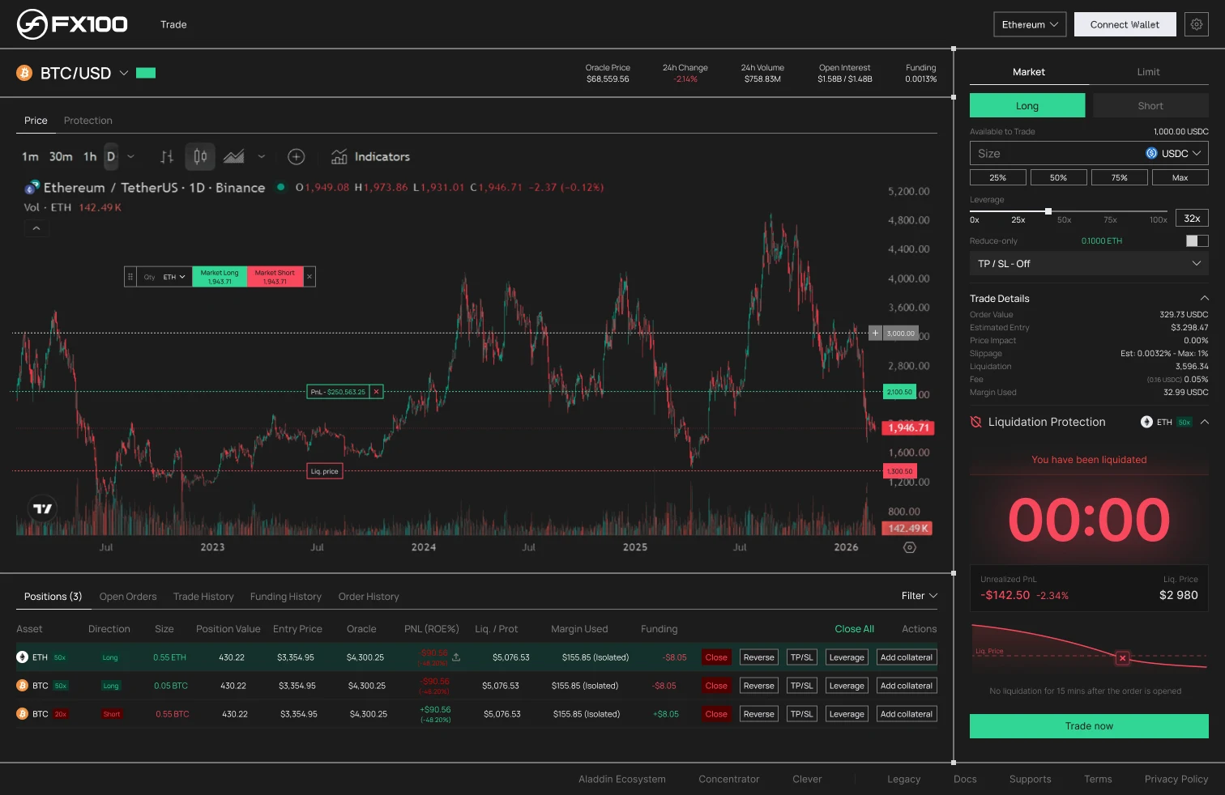The height and width of the screenshot is (795, 1225).
Task: Switch to the Protection chart tab
Action: pyautogui.click(x=88, y=121)
